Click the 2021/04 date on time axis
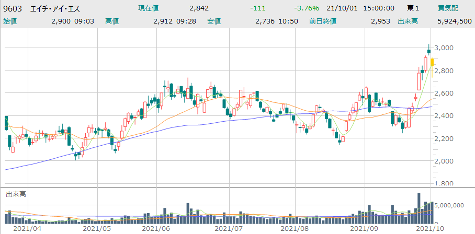This screenshot has height=234, width=475. [x=26, y=229]
